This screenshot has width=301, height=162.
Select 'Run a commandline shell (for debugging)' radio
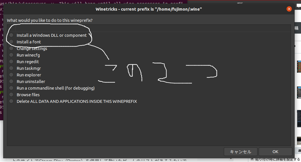(x=11, y=88)
